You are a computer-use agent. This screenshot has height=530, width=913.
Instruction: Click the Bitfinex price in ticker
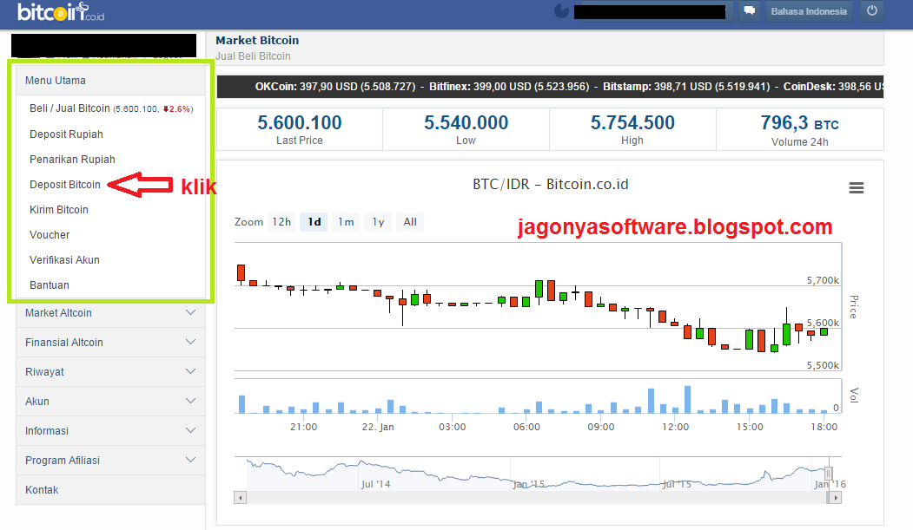click(x=509, y=87)
